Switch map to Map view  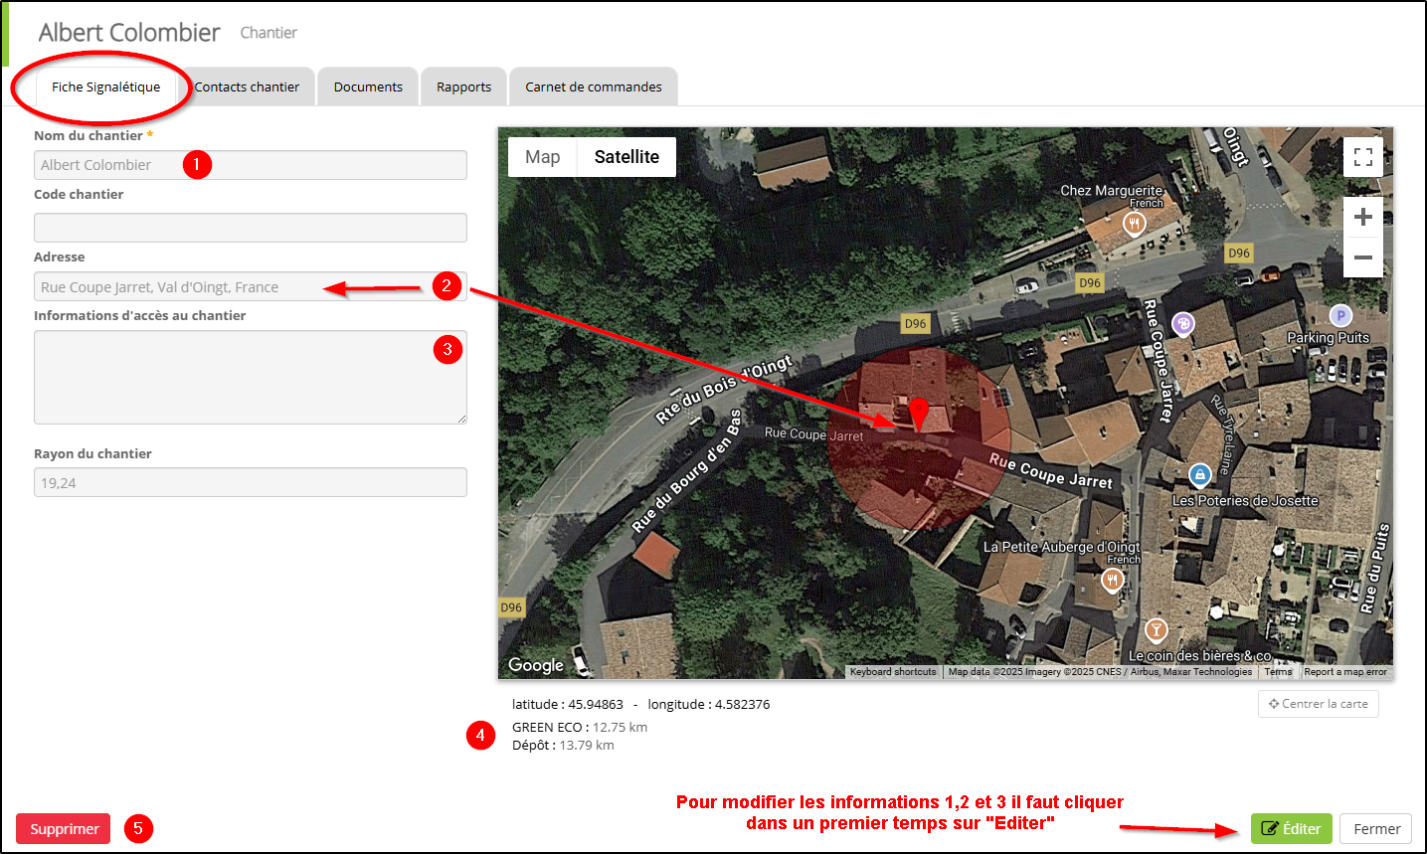543,157
